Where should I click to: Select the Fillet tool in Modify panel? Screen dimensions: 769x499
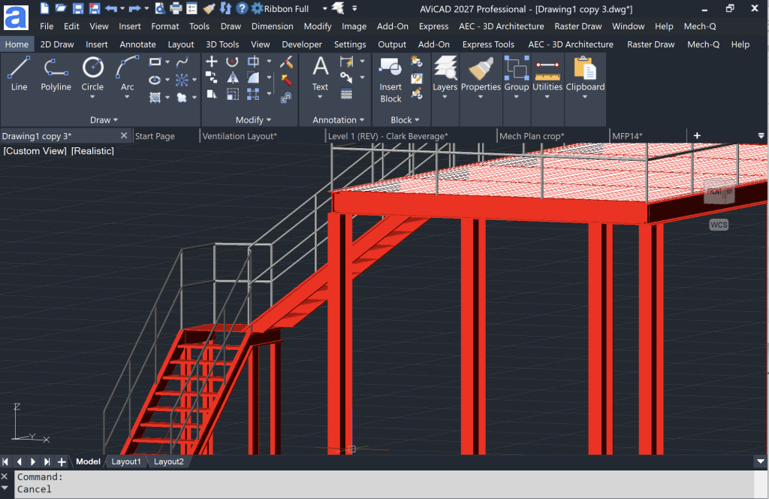(253, 77)
